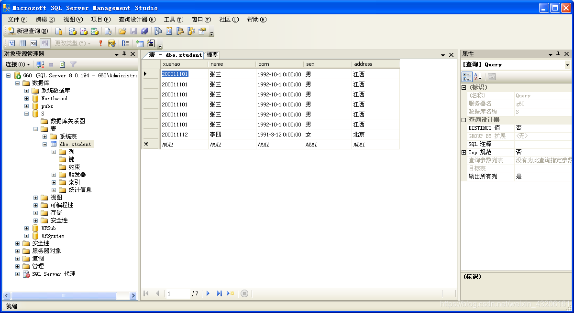Click the record number input field

pyautogui.click(x=178, y=293)
